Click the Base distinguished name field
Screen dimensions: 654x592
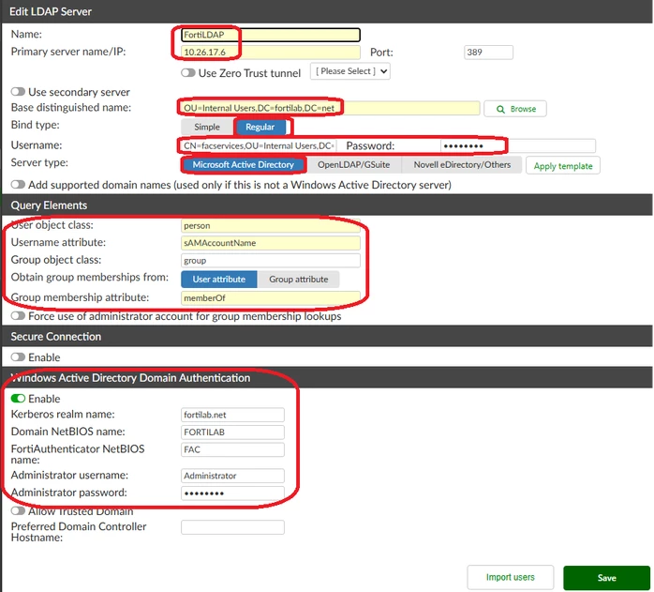330,108
